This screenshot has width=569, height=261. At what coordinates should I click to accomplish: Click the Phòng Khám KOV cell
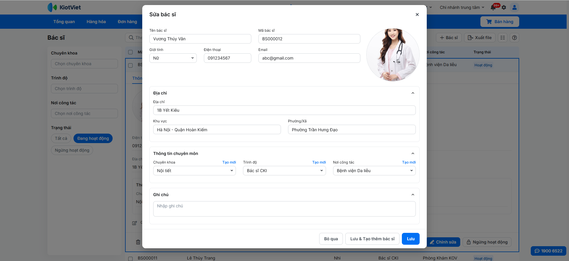440,258
